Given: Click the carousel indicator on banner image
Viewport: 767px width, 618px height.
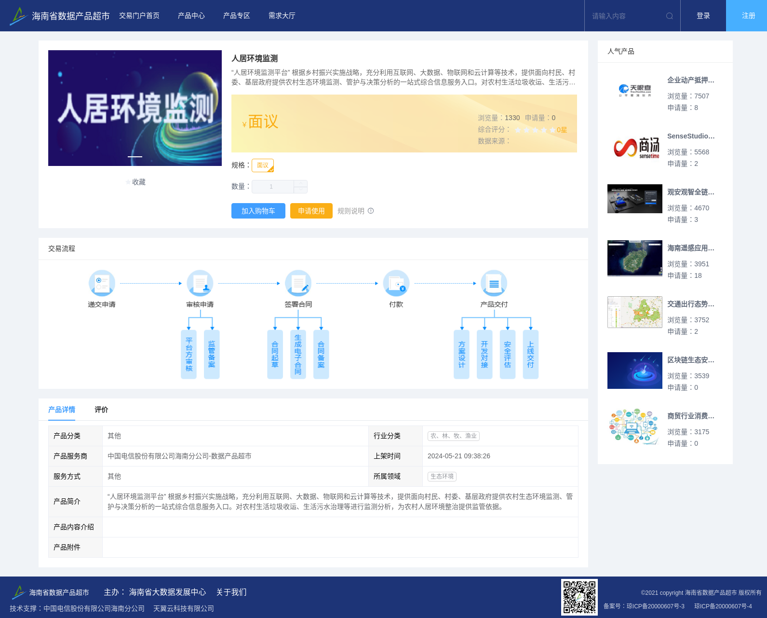Looking at the screenshot, I should [x=135, y=156].
